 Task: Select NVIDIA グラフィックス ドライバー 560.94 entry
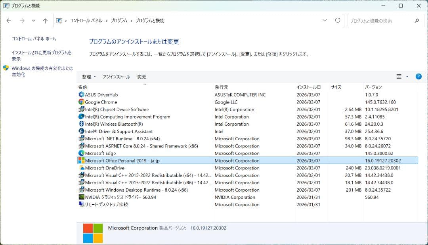[120, 197]
